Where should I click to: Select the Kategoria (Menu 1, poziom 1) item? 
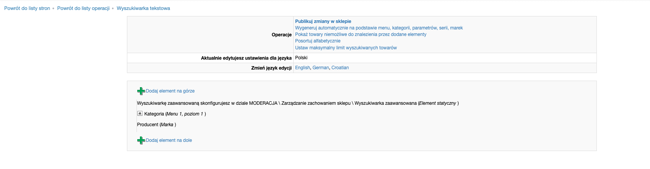click(175, 114)
